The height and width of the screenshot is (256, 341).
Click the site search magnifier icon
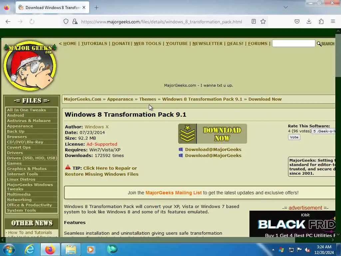click(x=319, y=44)
